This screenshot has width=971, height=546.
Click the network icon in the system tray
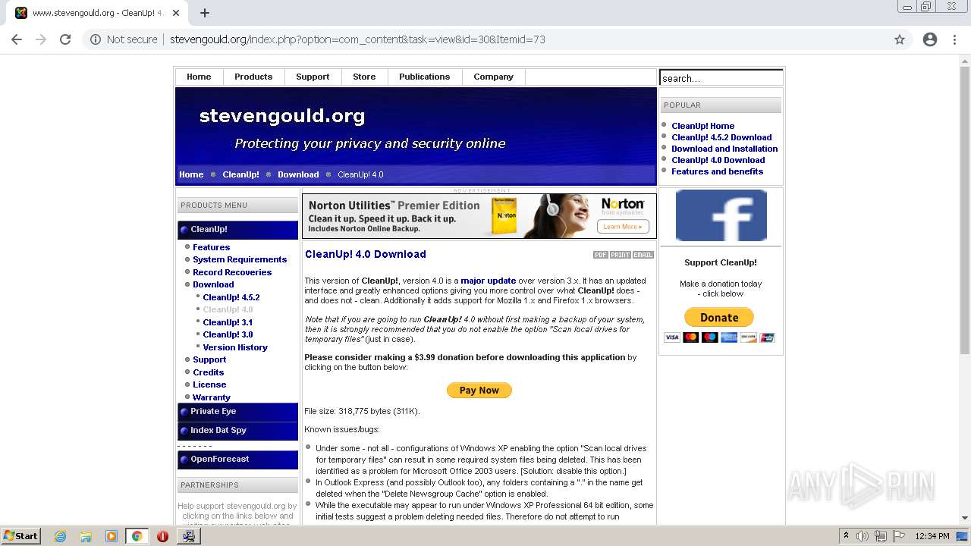pyautogui.click(x=880, y=536)
